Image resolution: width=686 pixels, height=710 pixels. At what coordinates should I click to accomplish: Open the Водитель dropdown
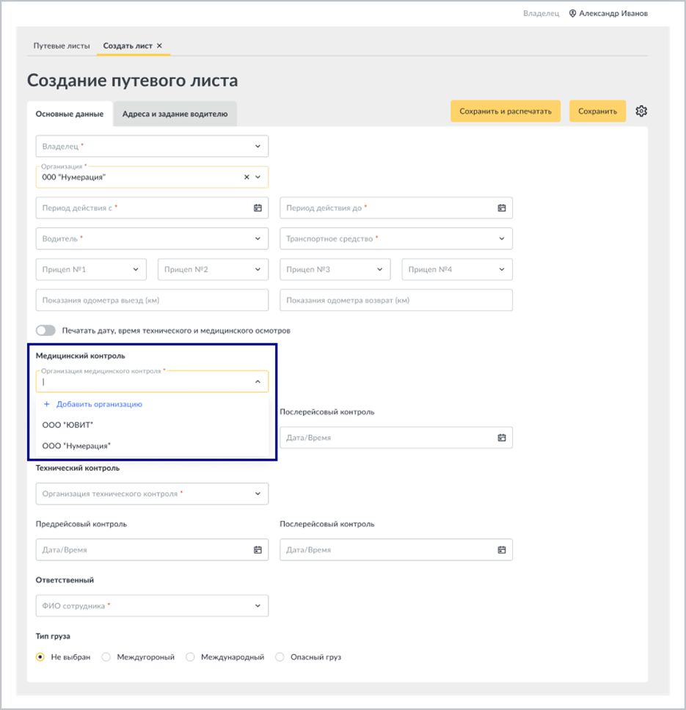[x=258, y=238]
